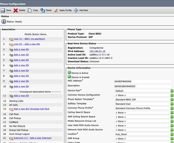Click the Save floppy disk icon
Screen dimensions: 174x143
(3, 10)
